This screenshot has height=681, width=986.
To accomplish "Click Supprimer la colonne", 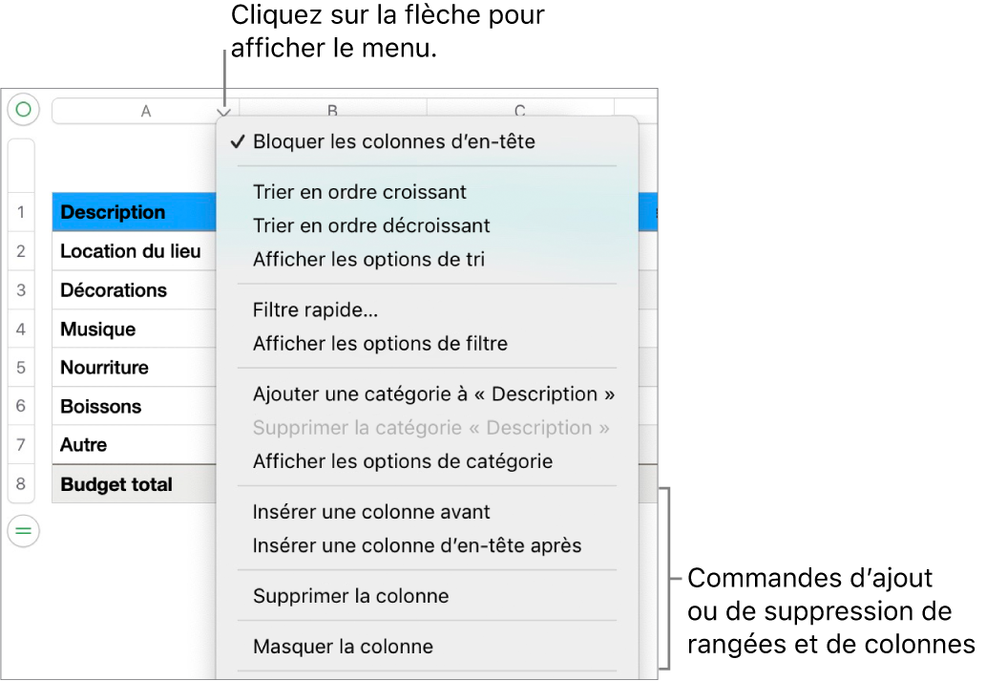I will [x=350, y=596].
